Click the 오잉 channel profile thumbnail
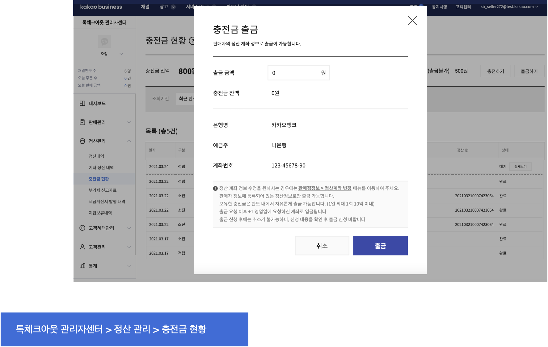This screenshot has width=548, height=347. point(104,42)
